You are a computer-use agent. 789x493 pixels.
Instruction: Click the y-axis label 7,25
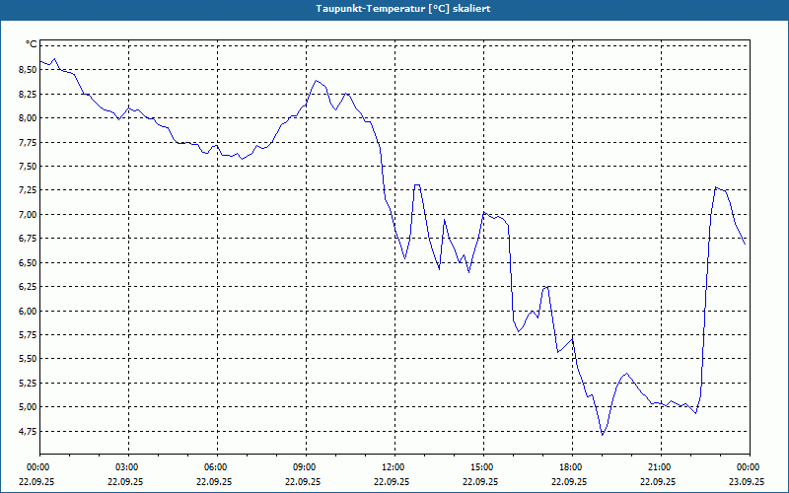click(28, 190)
